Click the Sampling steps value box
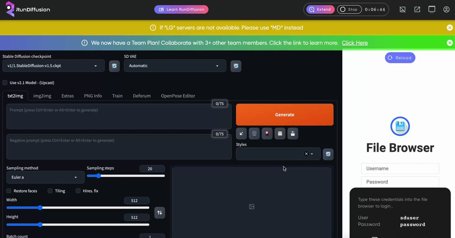The width and height of the screenshot is (455, 238). pos(152,169)
